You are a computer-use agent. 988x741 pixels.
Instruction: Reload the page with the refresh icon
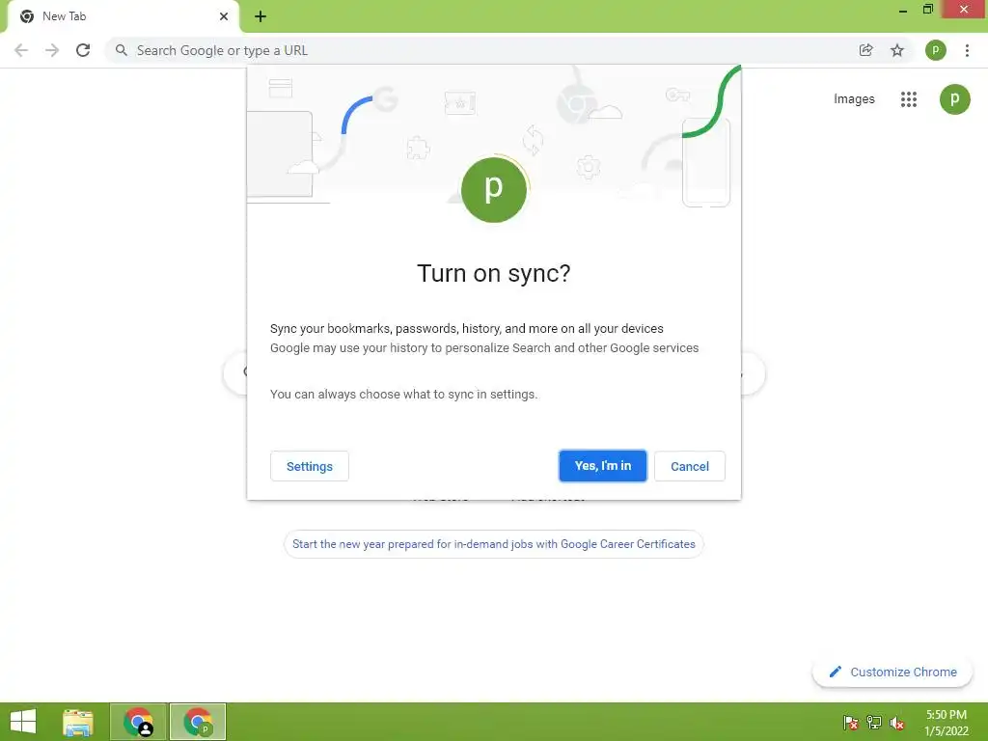pyautogui.click(x=83, y=50)
